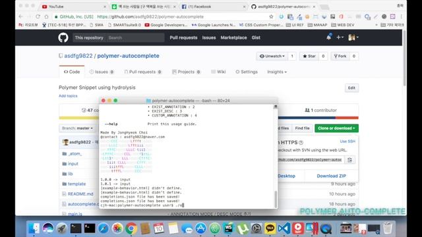Open the Chrome three-dot menu
Viewport: 422px width, 237px height.
[x=401, y=16]
